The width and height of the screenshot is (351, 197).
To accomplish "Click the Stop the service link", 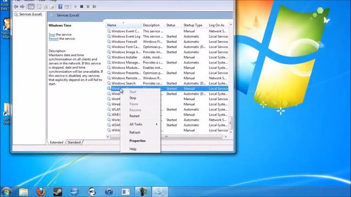I will point(52,34).
